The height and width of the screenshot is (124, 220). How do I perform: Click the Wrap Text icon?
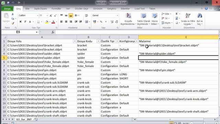86,15
